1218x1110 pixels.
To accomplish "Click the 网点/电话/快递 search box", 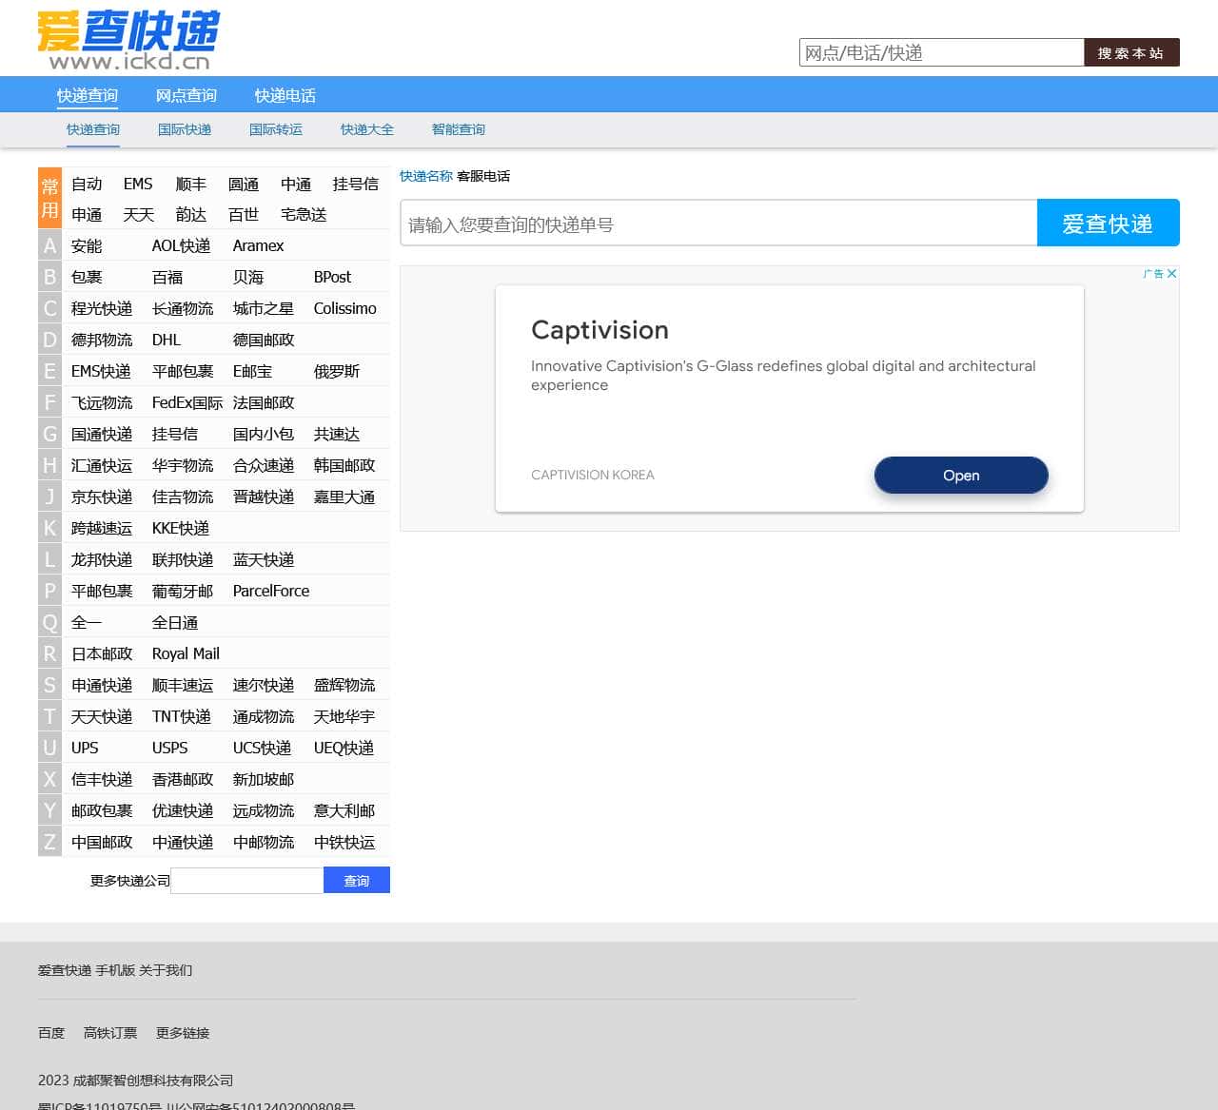I will pos(941,53).
